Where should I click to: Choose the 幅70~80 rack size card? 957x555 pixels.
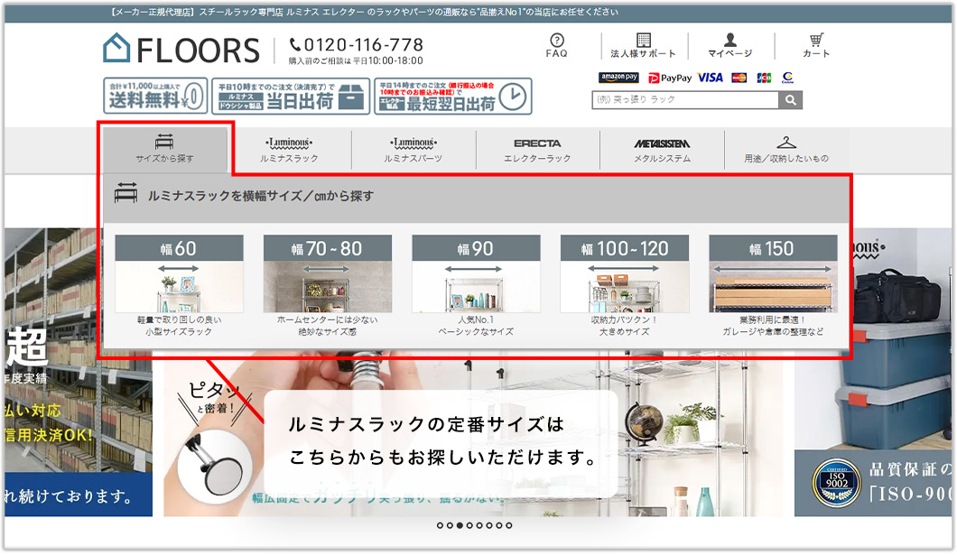327,286
